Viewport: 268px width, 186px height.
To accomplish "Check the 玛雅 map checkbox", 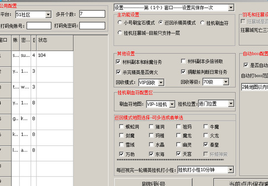I will point(151,135).
